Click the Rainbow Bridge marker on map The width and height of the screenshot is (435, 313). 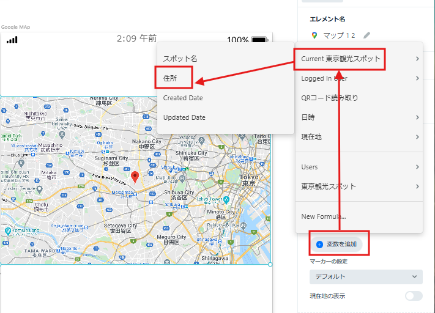point(244,226)
